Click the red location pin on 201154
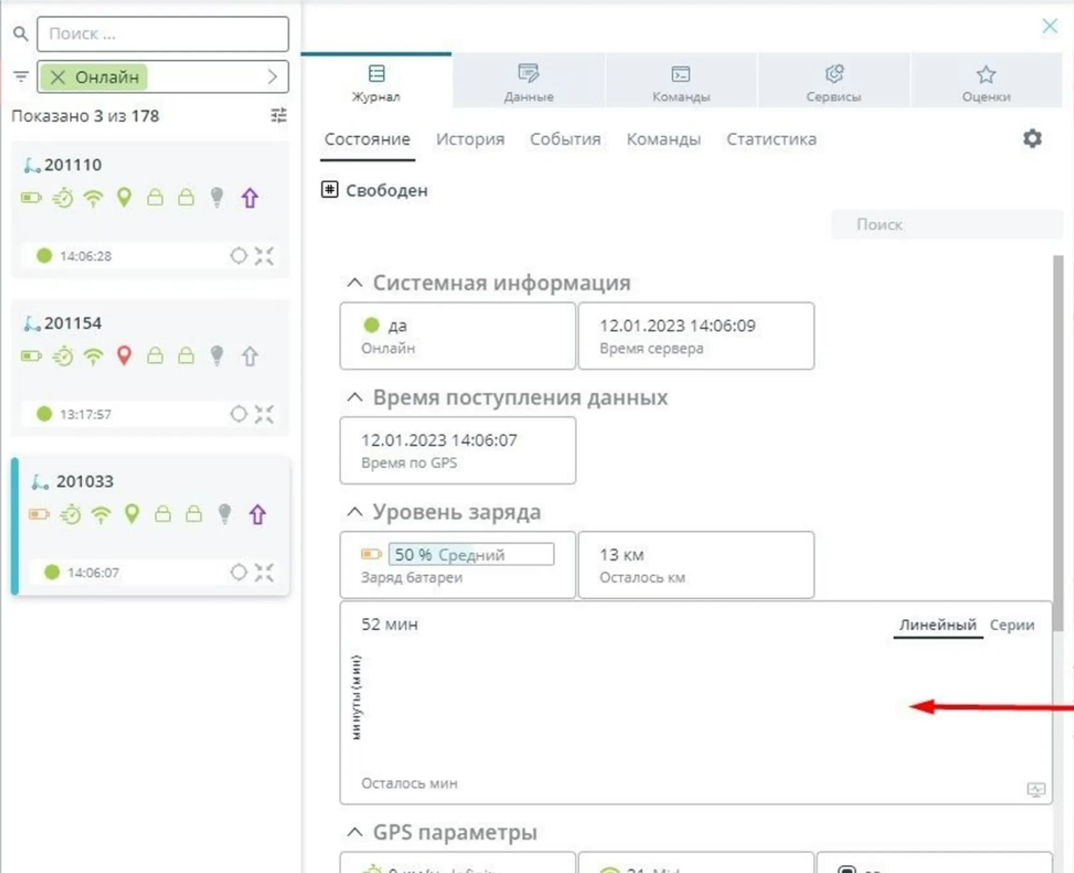Screen dimensions: 1074x873 click(x=124, y=356)
